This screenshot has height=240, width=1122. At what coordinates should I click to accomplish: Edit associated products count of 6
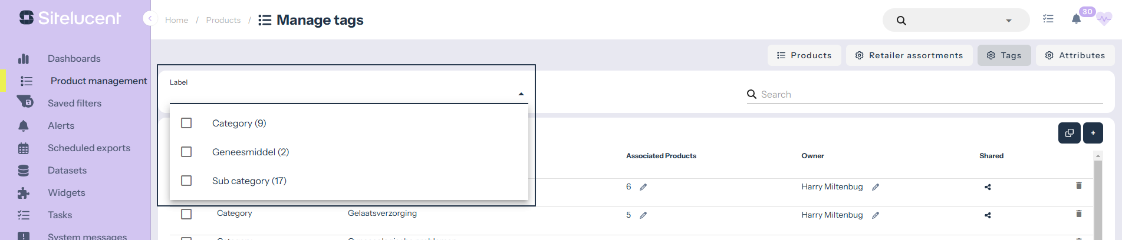click(643, 187)
